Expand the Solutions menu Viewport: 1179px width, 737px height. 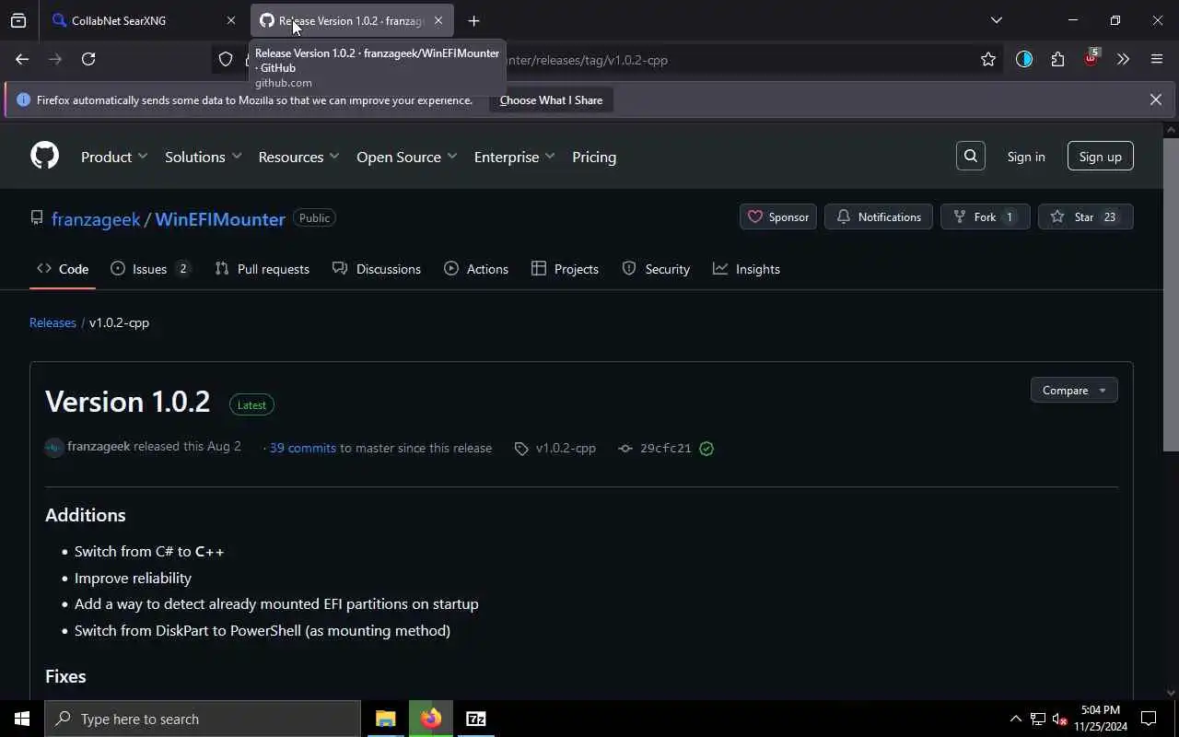[204, 157]
